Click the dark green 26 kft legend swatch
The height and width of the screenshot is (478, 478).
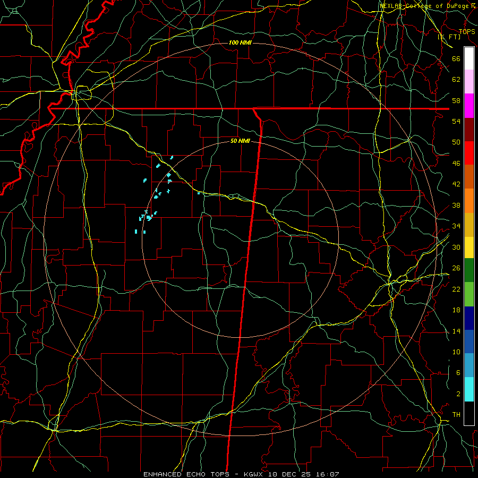[469, 270]
